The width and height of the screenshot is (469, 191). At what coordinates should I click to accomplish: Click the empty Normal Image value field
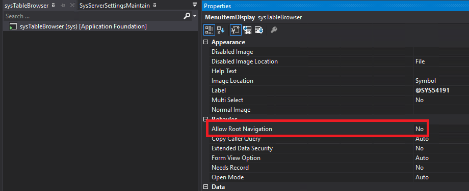pos(441,110)
